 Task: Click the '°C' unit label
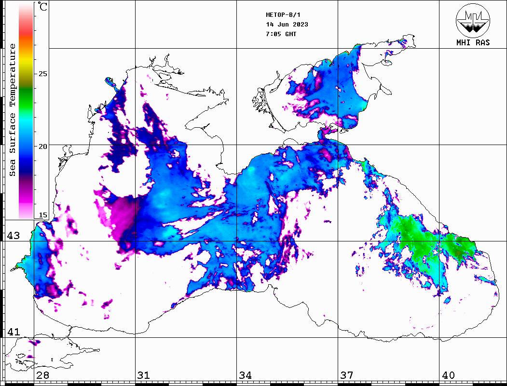click(x=42, y=6)
